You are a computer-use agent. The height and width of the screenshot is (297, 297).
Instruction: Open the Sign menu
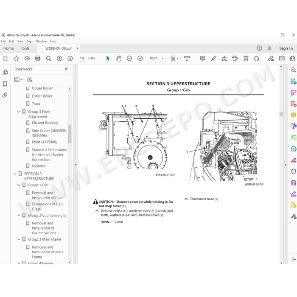coord(30,41)
